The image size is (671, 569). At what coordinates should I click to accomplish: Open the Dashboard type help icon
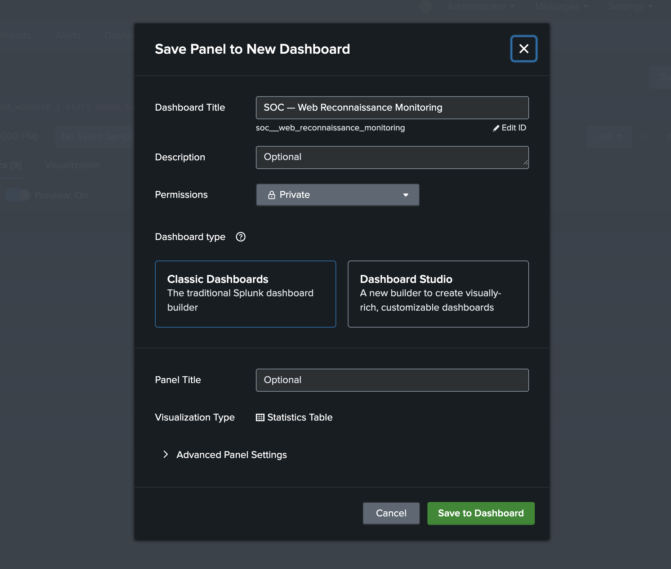(x=240, y=237)
